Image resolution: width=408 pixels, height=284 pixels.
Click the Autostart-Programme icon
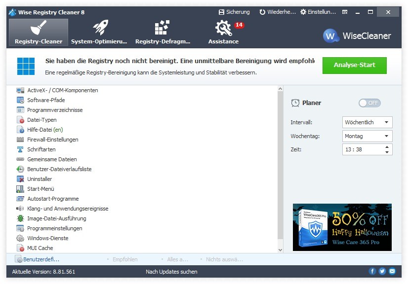[20, 199]
